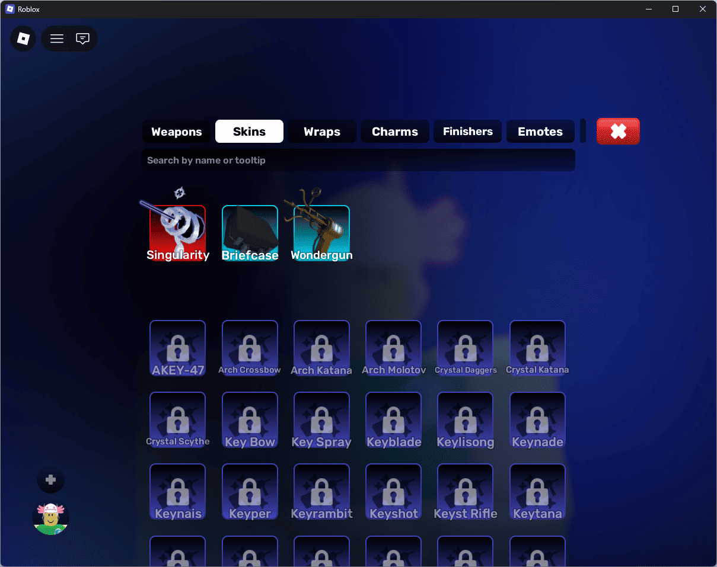This screenshot has width=717, height=567.
Task: Go to the Charms tab
Action: click(x=395, y=132)
